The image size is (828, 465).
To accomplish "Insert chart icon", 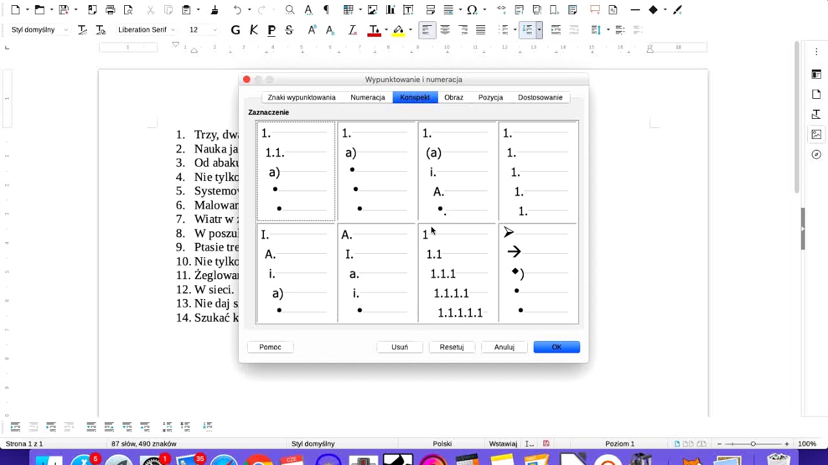I will coord(390,10).
